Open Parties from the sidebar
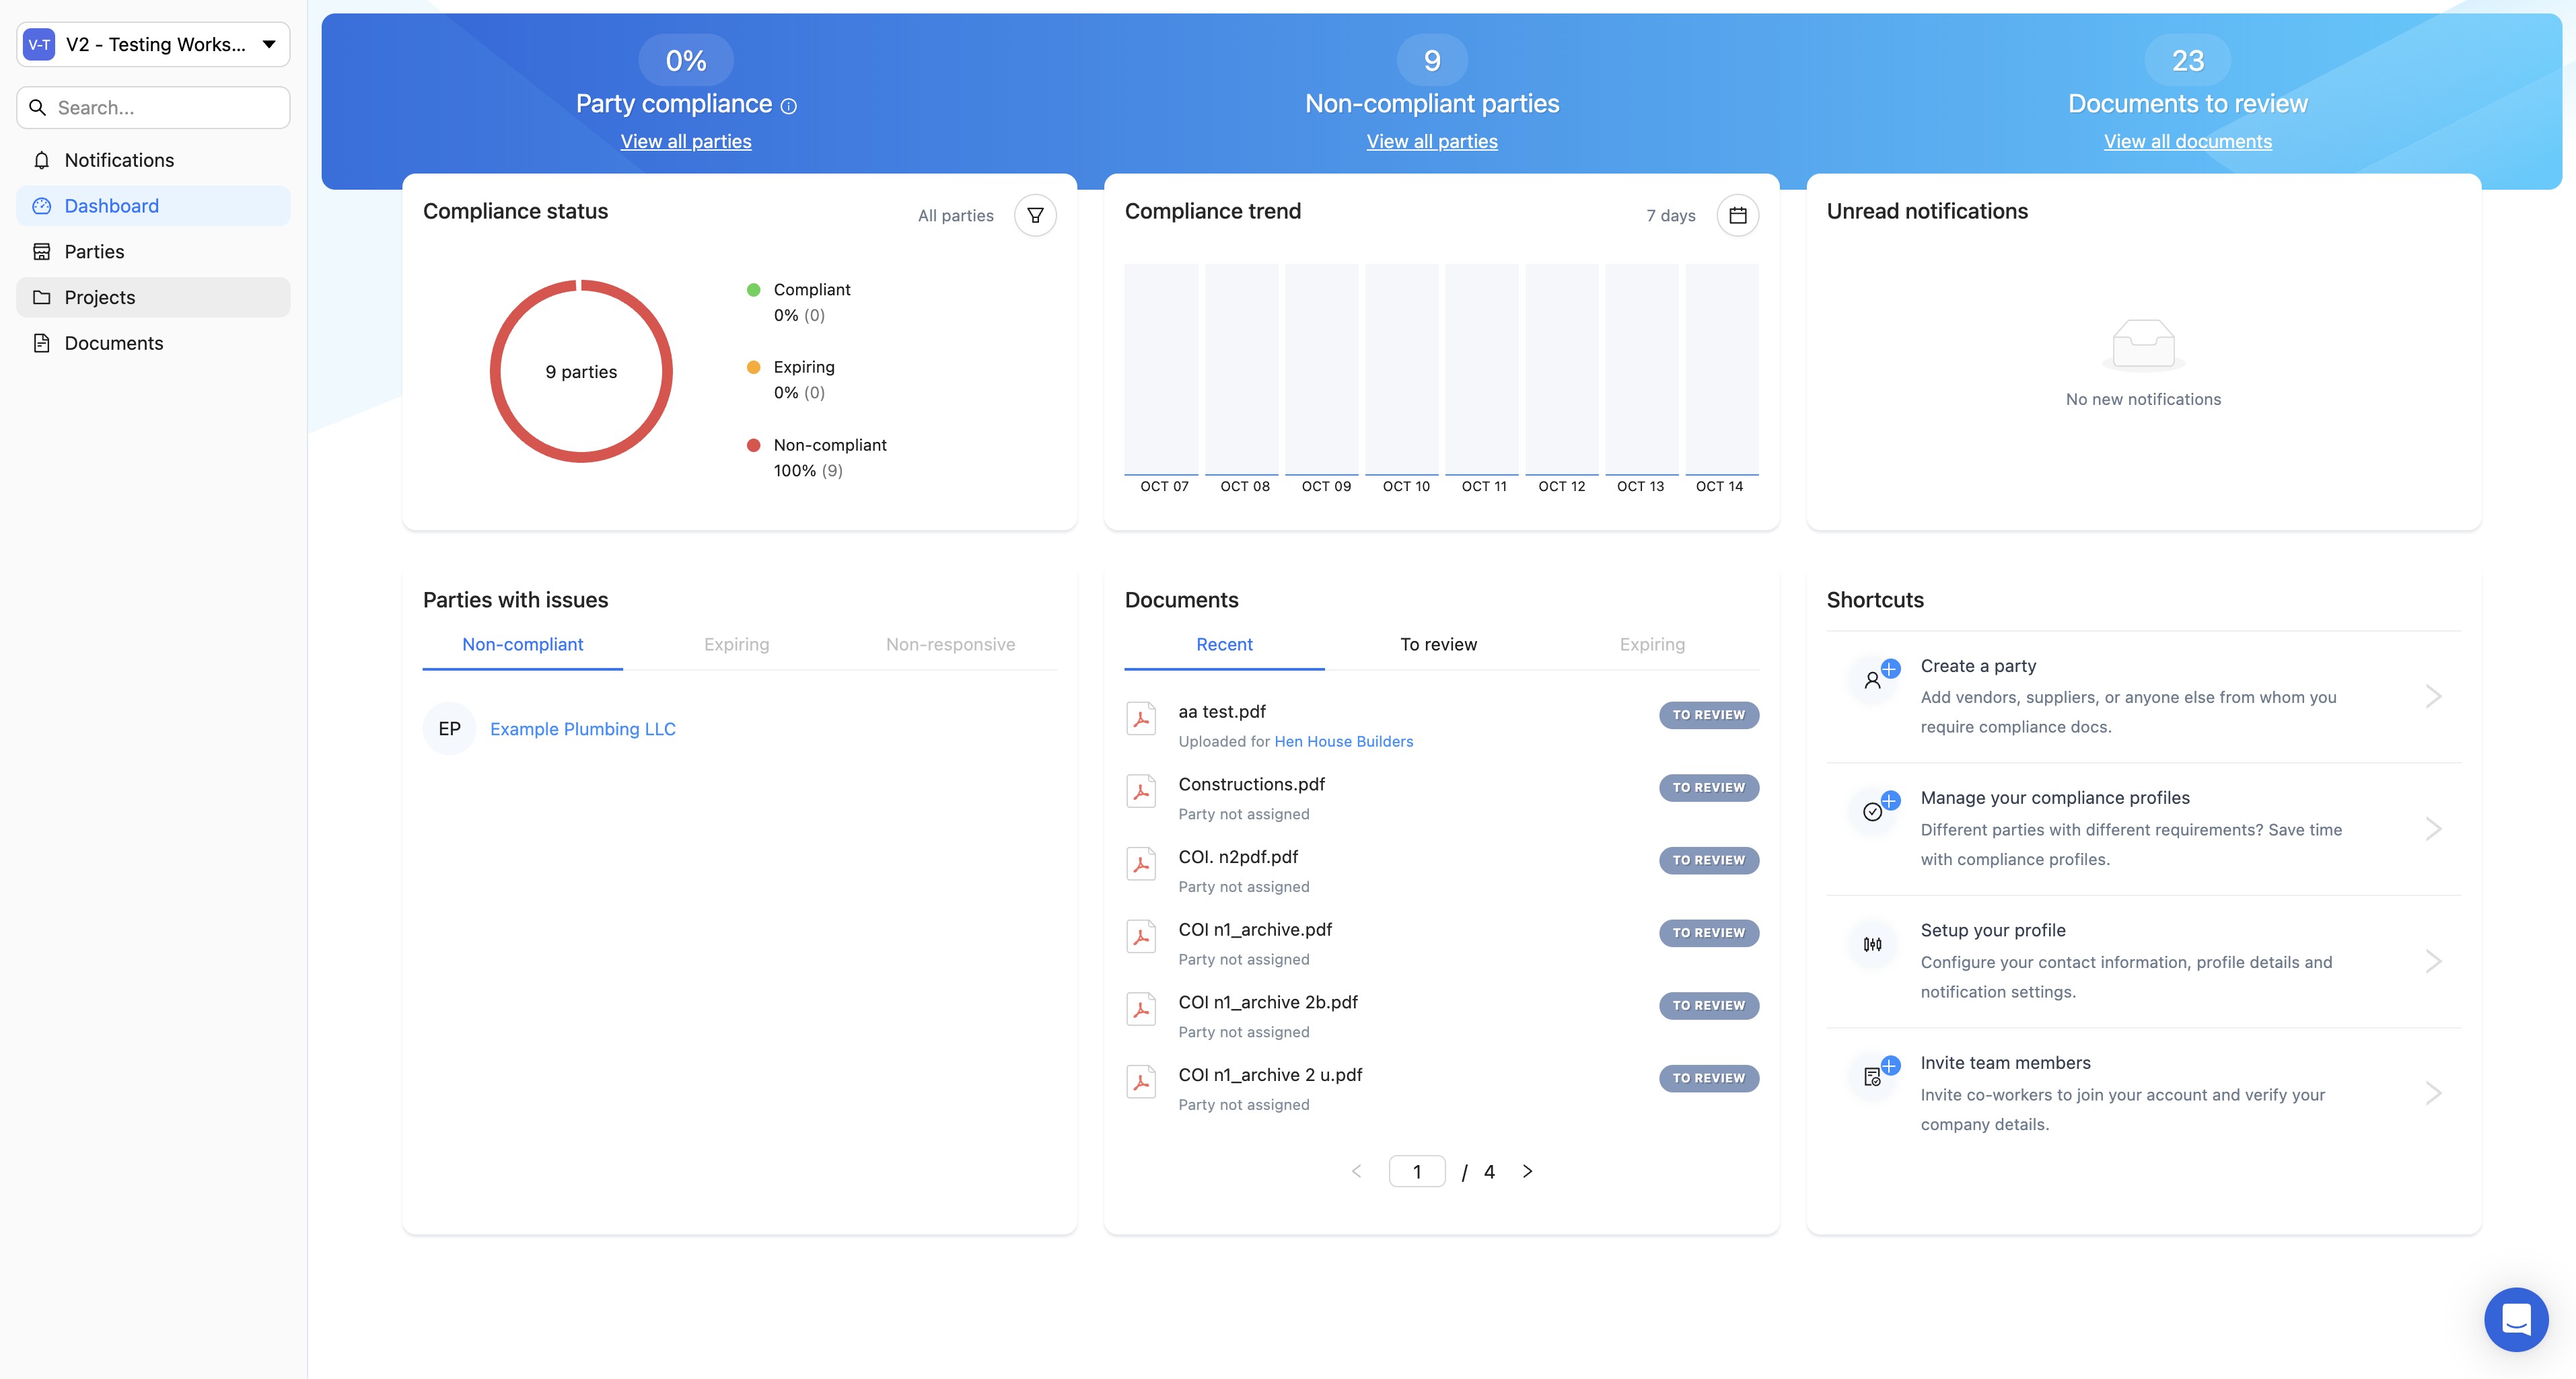The width and height of the screenshot is (2576, 1379). click(x=94, y=252)
